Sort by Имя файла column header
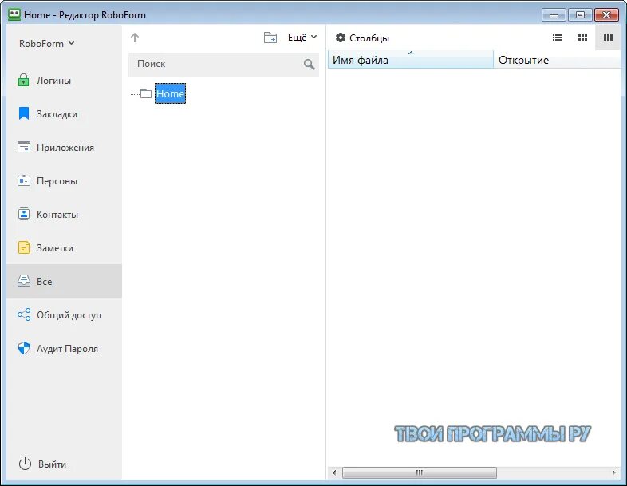627x486 pixels. tap(411, 60)
